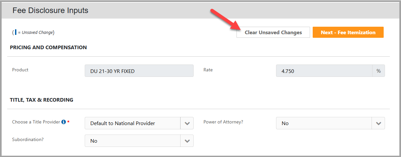Click the blue Unsaved Change indicator bar

15,32
